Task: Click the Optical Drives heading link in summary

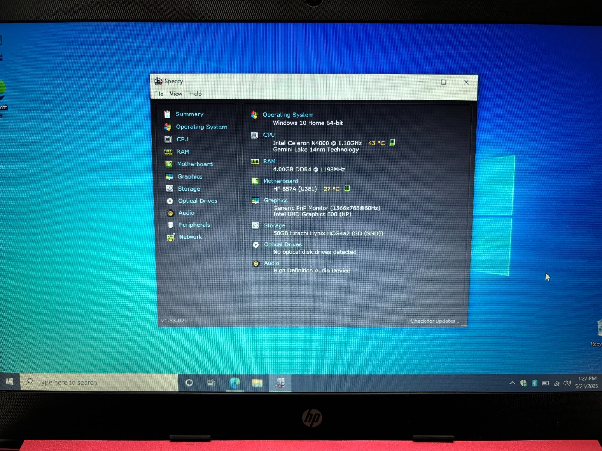Action: click(283, 244)
